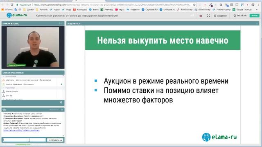Image resolution: width=262 pixels, height=147 pixels.
Task: Open the Учебный центр bookmark
Action: (x=221, y=10)
